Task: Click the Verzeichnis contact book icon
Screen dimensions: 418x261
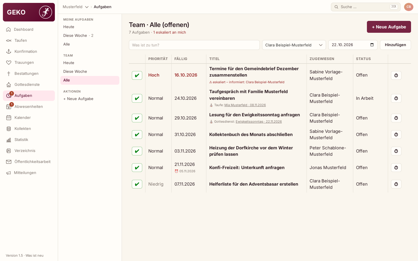Action: click(9, 151)
